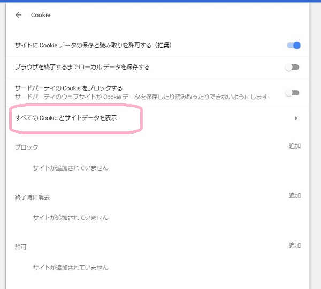
Task: Enable keep local data until browser quits
Action: point(292,67)
